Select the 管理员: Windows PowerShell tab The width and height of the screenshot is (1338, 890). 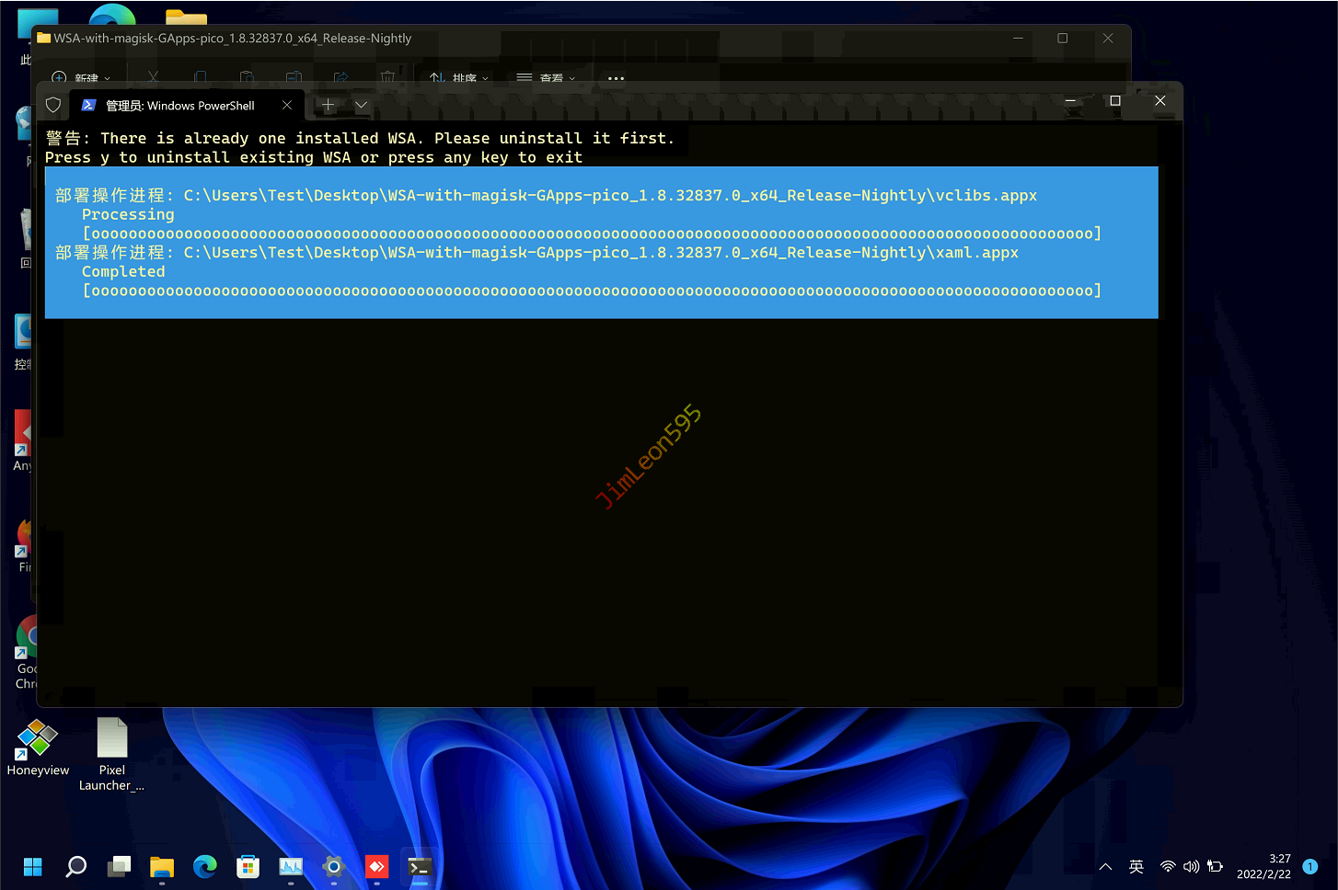179,106
